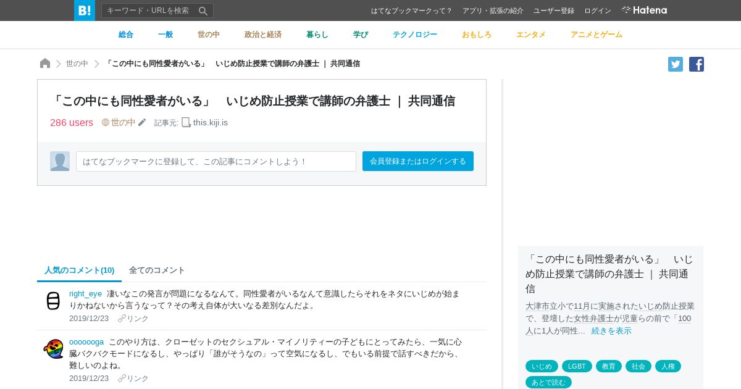Open ooooooga's rainbow avatar

tap(53, 348)
